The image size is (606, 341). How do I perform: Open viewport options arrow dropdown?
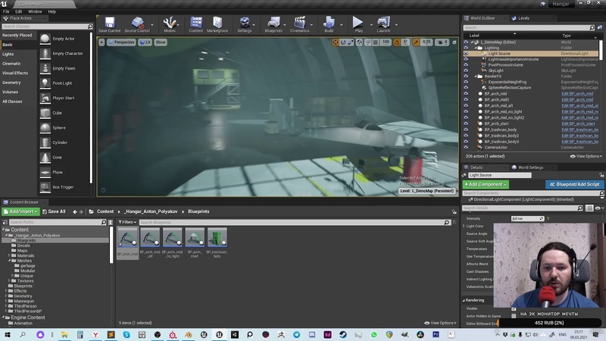click(x=102, y=42)
